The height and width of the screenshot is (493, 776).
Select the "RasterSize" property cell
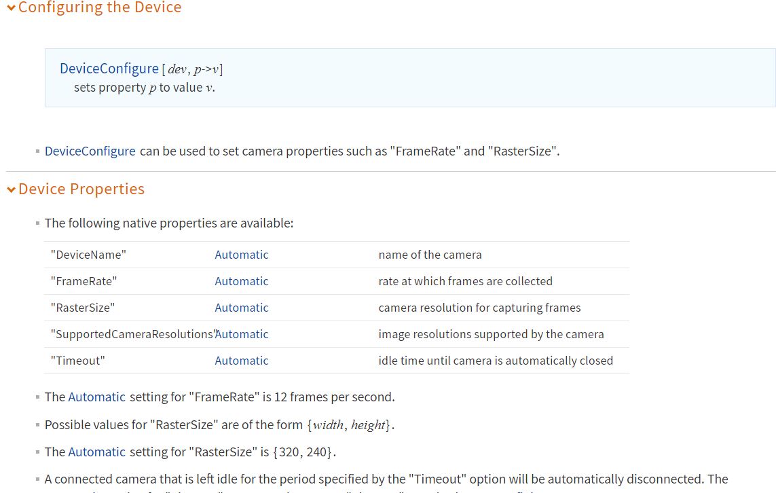click(83, 308)
